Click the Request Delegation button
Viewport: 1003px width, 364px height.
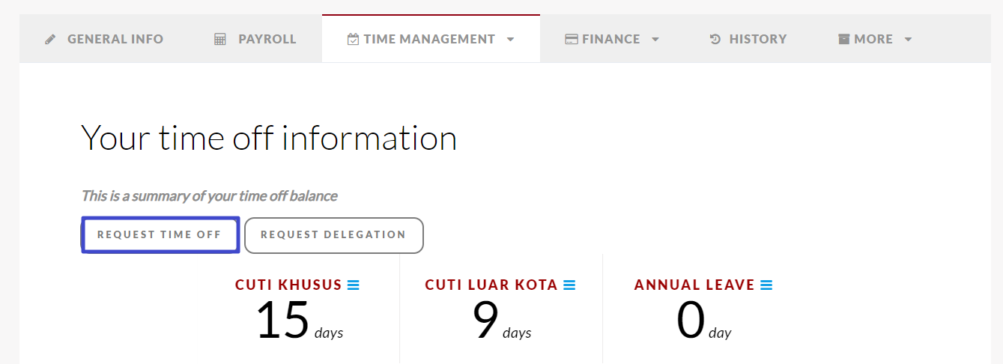click(x=333, y=235)
